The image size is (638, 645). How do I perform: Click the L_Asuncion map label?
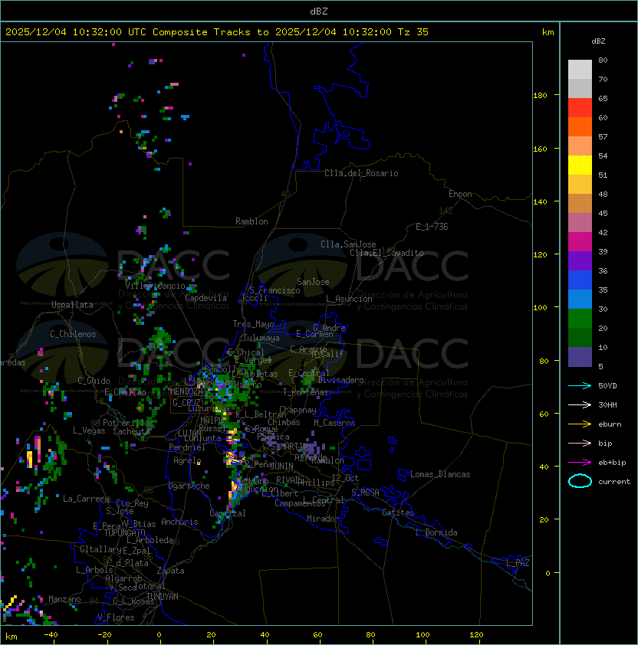[349, 299]
